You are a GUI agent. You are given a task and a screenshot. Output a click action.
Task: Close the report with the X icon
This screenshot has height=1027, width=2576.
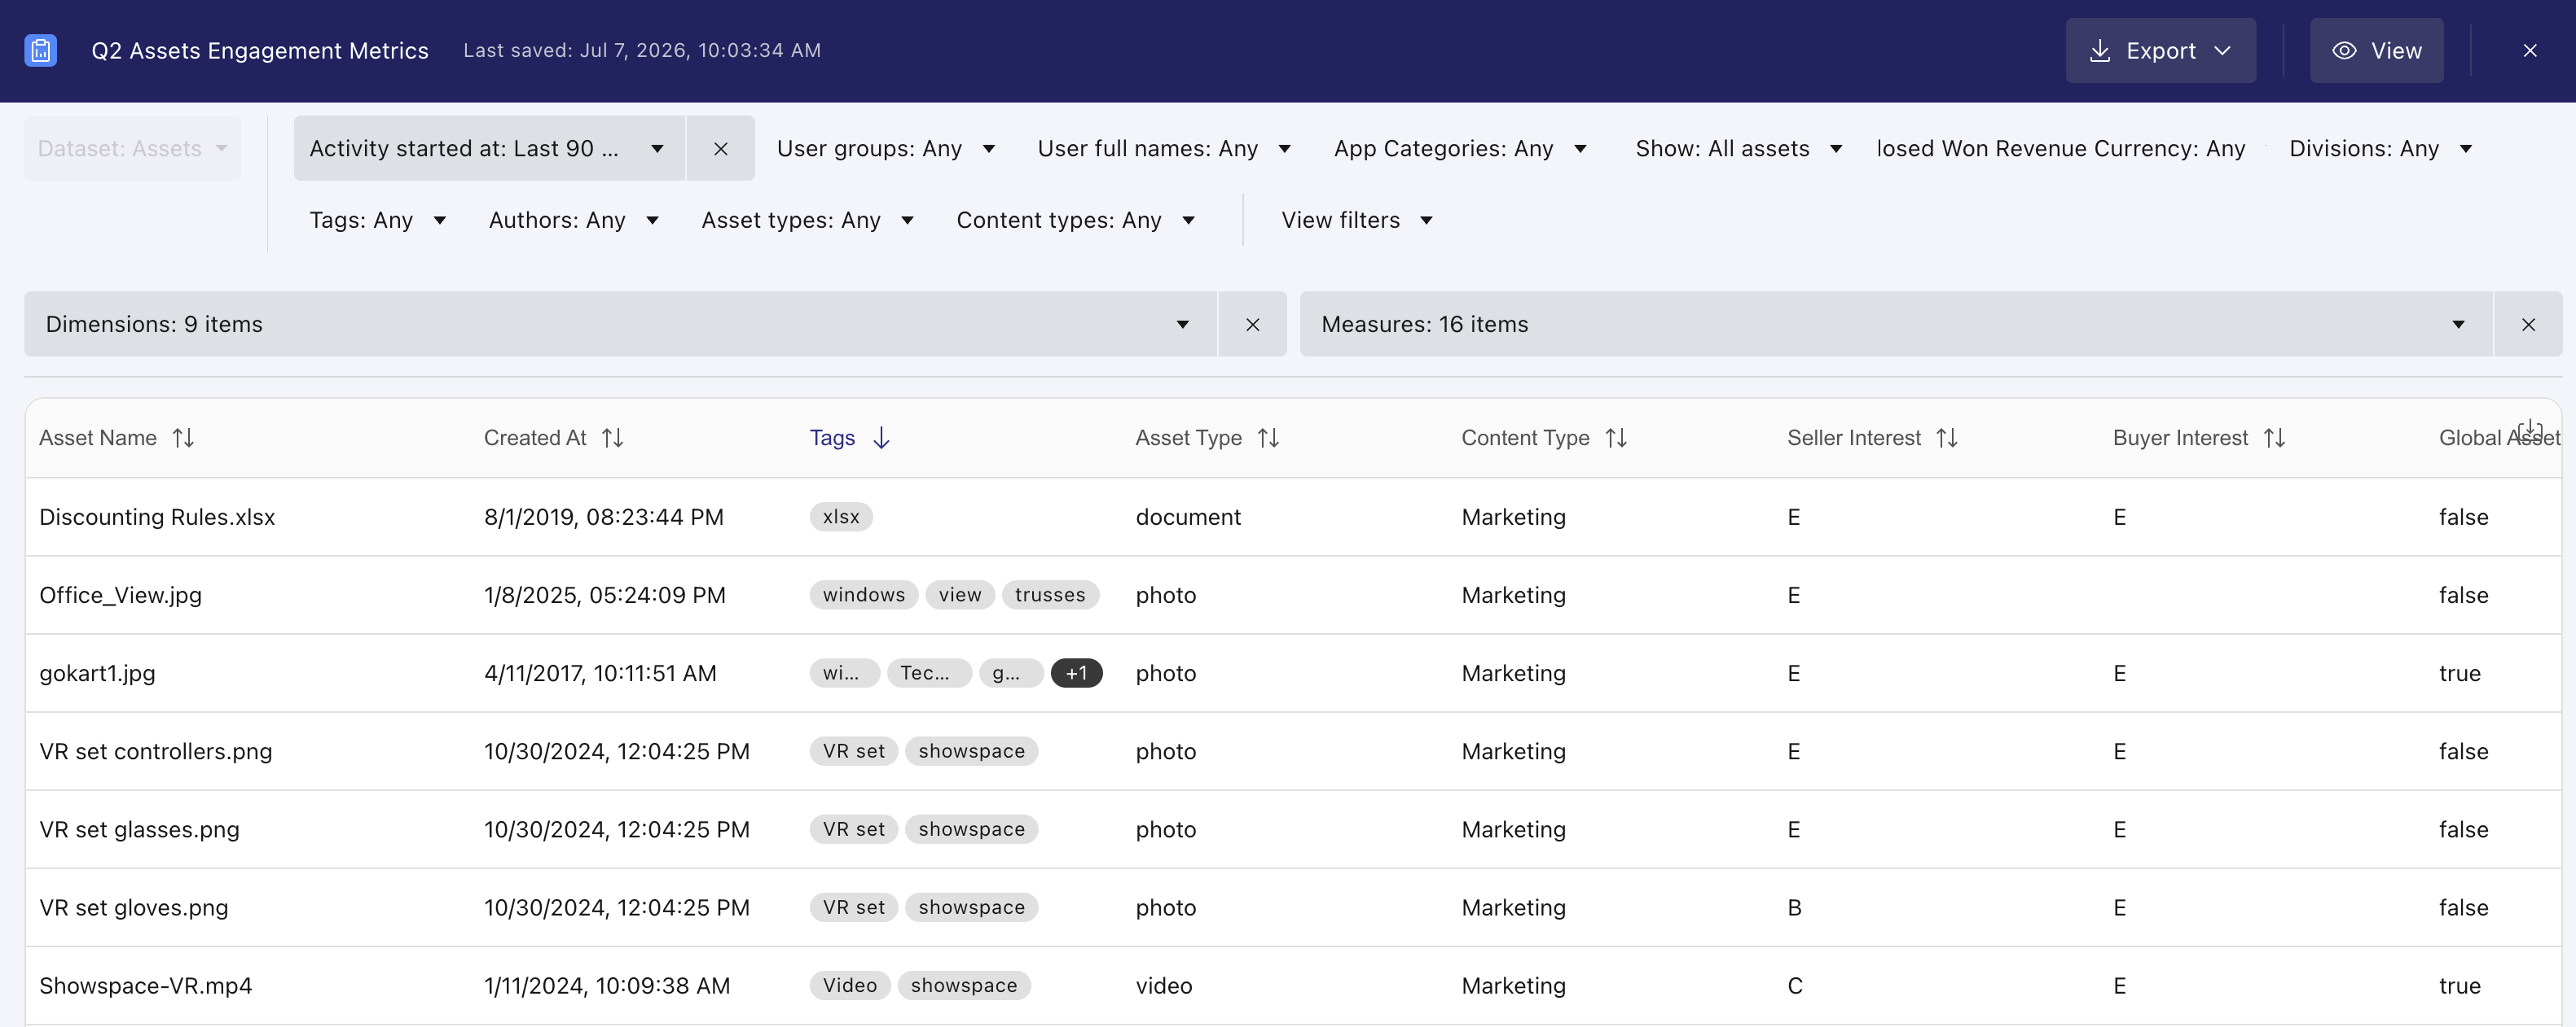click(2529, 50)
